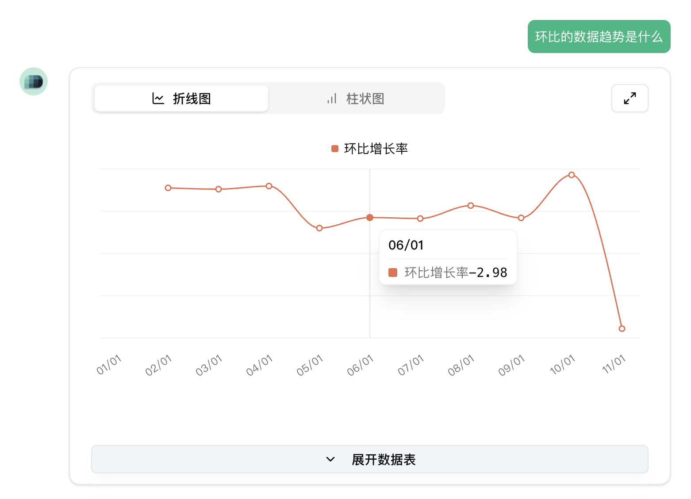Click the line chart icon in tab
The image size is (691, 499).
tap(158, 98)
